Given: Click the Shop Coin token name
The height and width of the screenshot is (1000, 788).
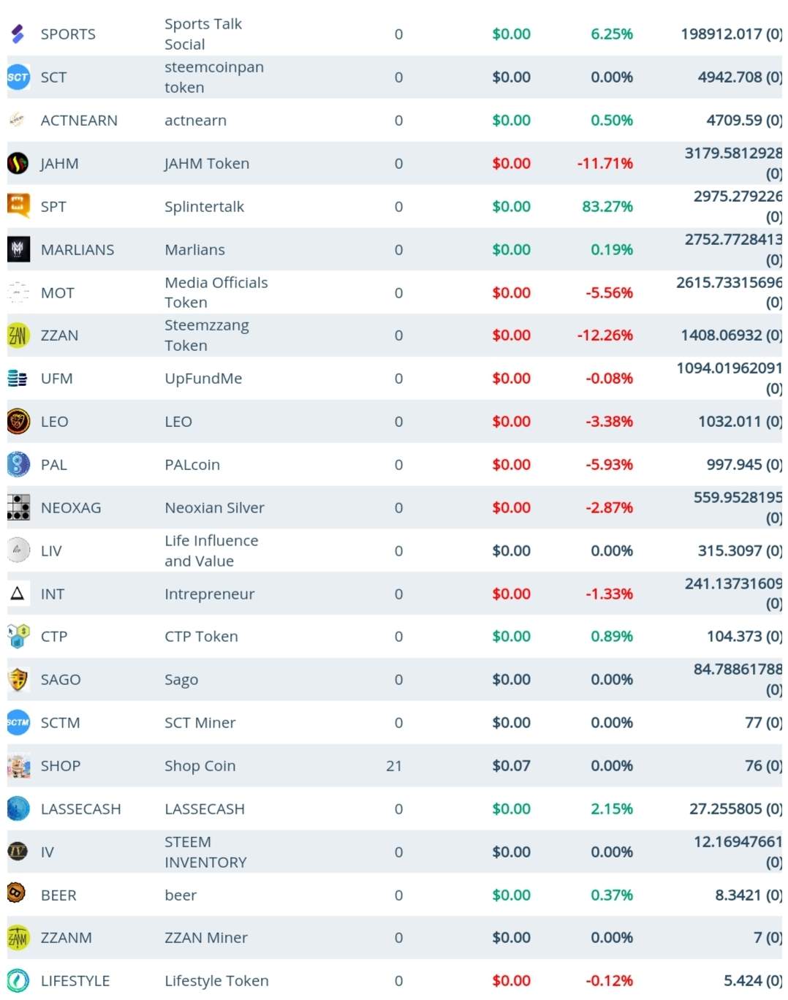Looking at the screenshot, I should pyautogui.click(x=200, y=766).
